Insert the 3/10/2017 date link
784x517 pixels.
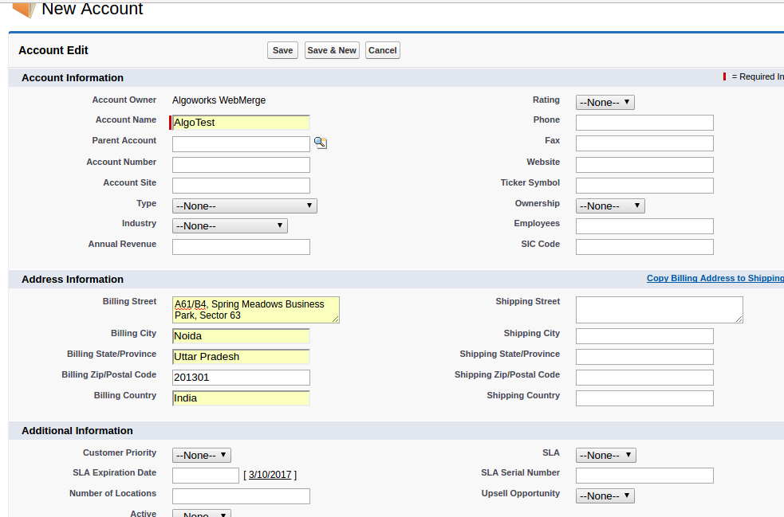pyautogui.click(x=270, y=475)
